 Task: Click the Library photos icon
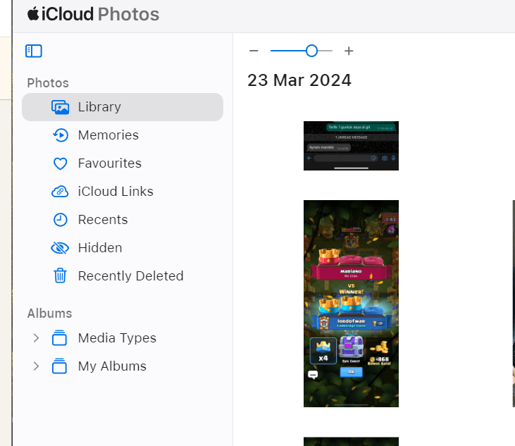click(x=60, y=107)
